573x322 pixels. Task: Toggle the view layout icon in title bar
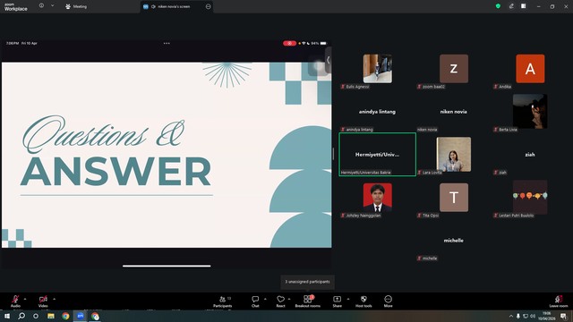pyautogui.click(x=523, y=6)
